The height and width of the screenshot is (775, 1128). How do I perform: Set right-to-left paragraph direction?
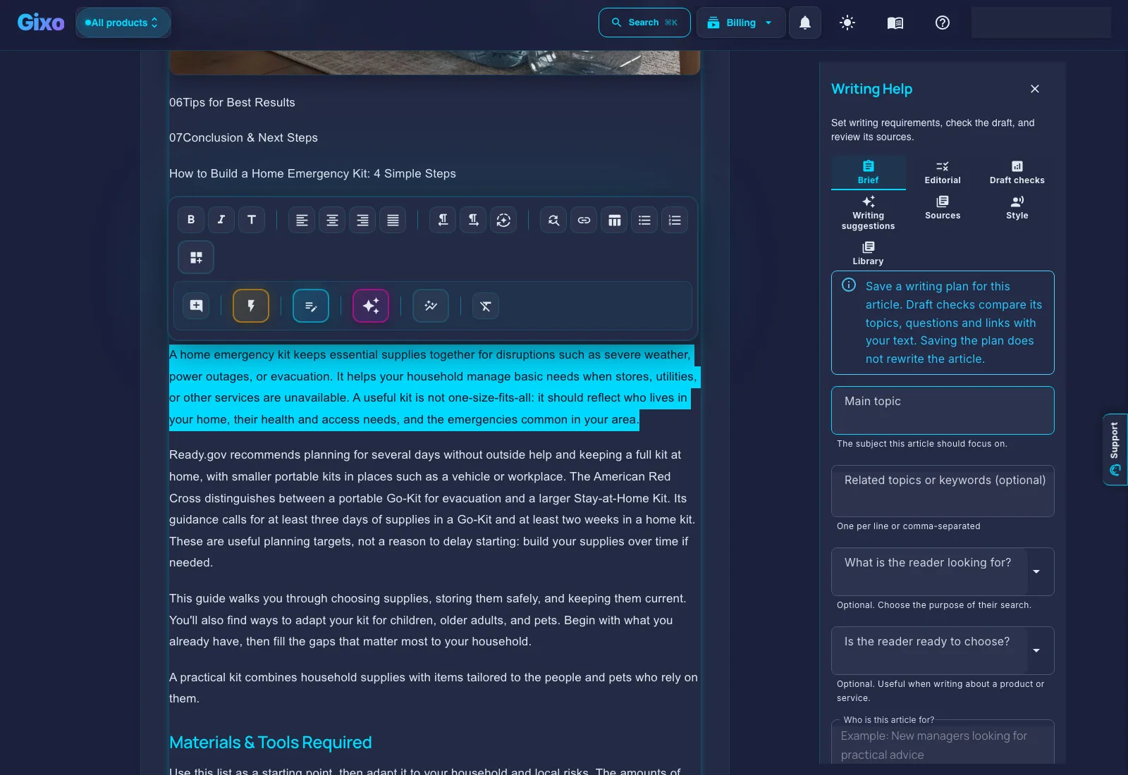443,220
